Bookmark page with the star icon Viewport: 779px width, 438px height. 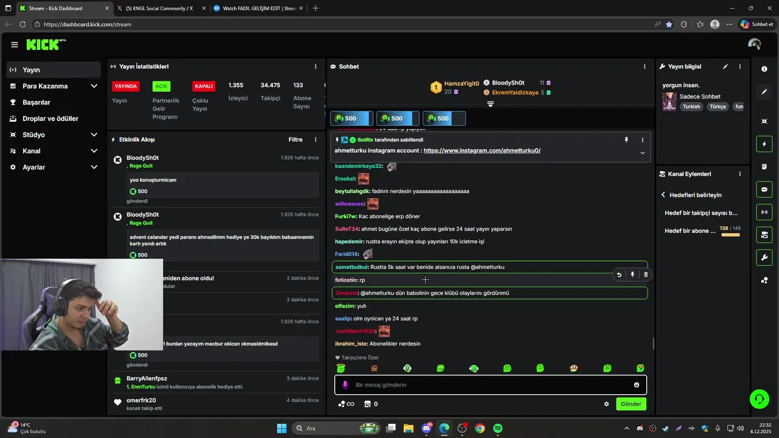[669, 24]
